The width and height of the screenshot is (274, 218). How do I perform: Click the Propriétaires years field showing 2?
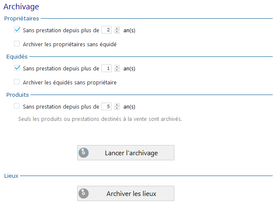[106, 30]
